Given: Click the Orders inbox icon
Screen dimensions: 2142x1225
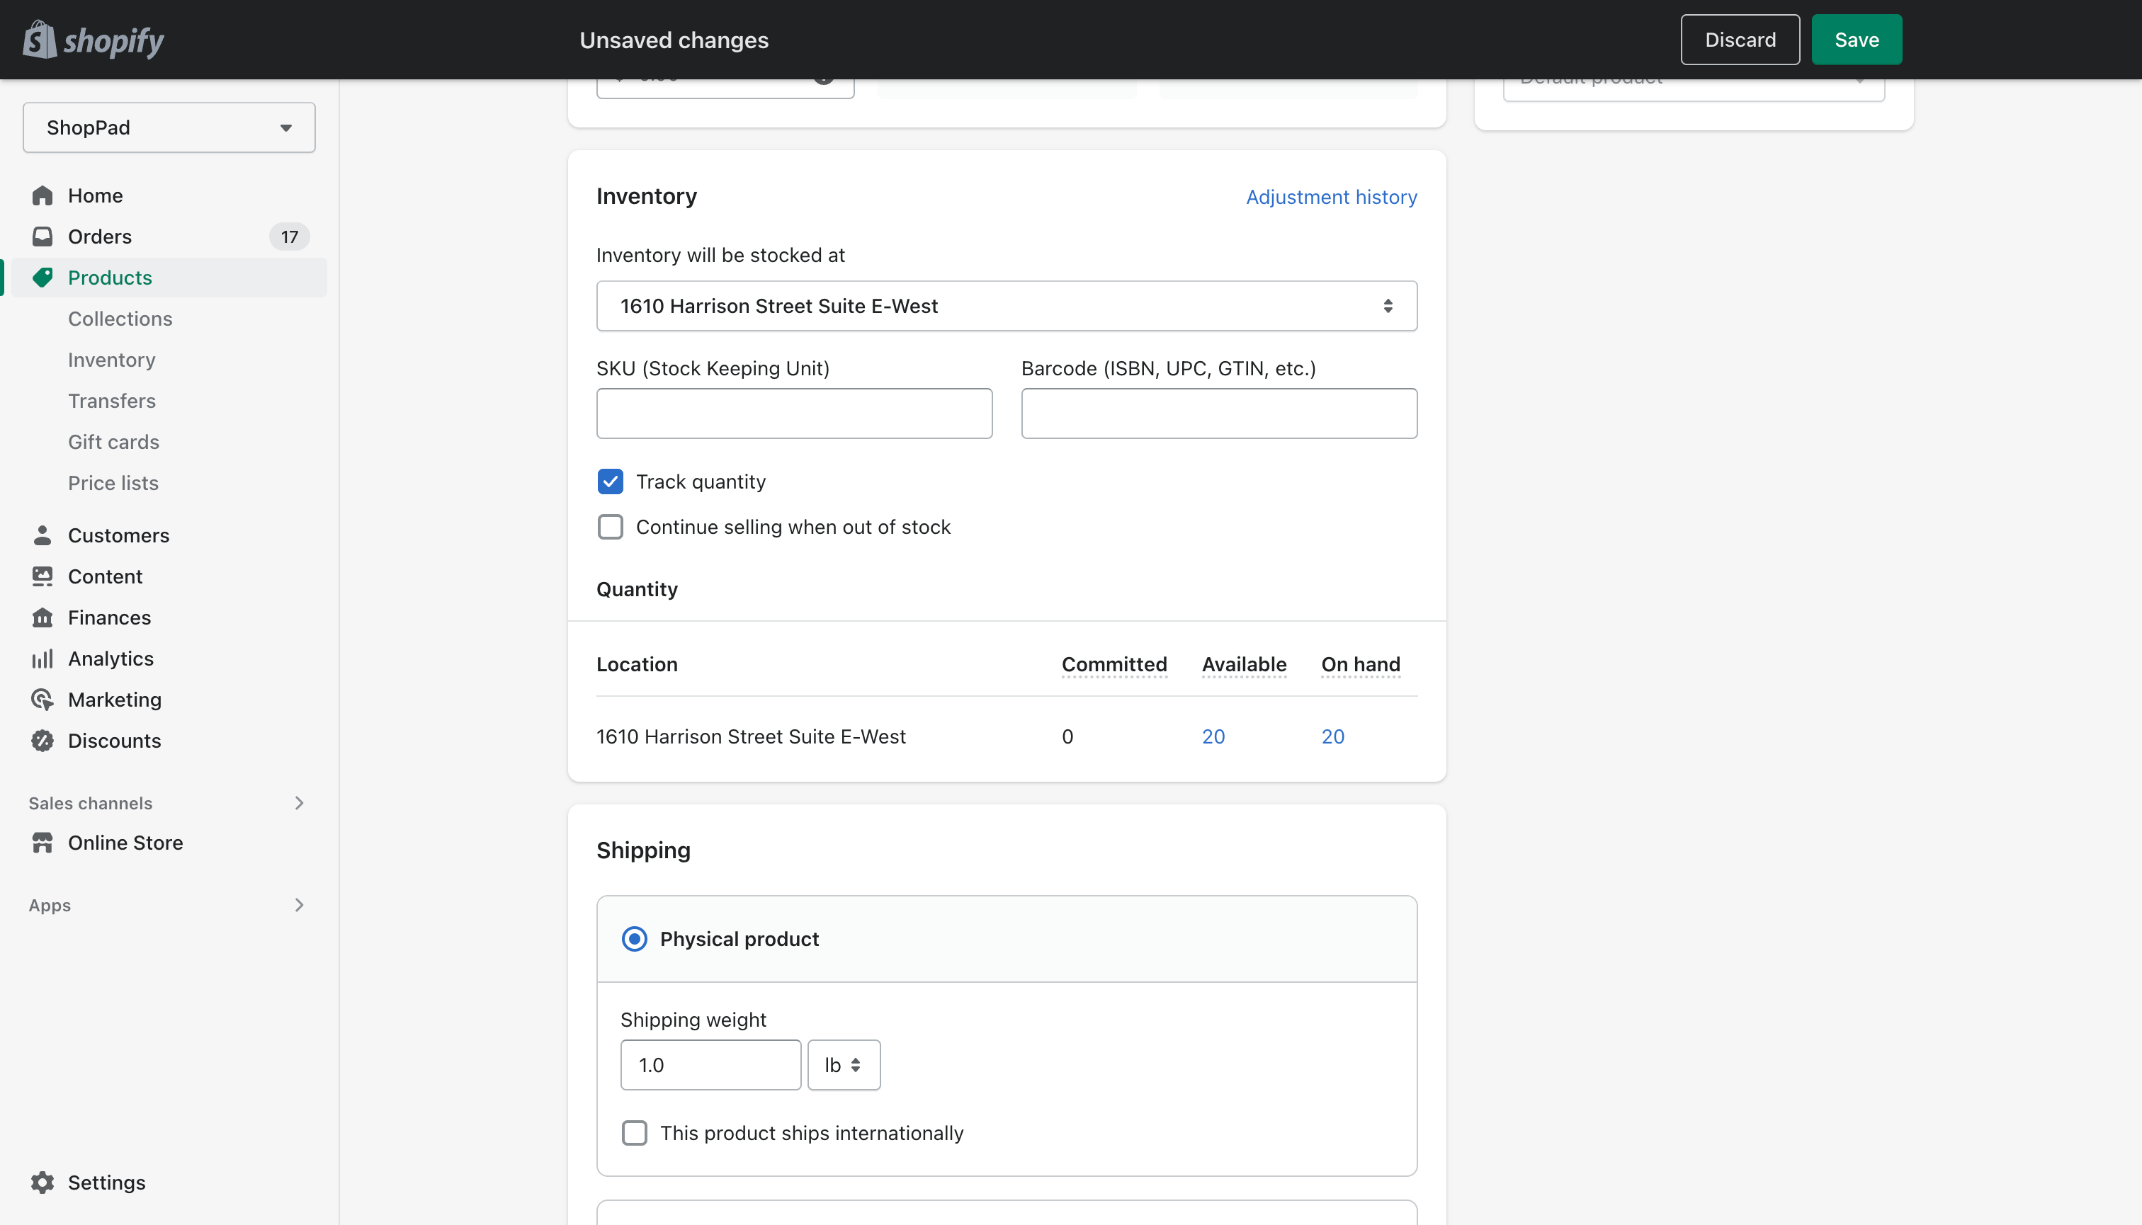Looking at the screenshot, I should 42,237.
